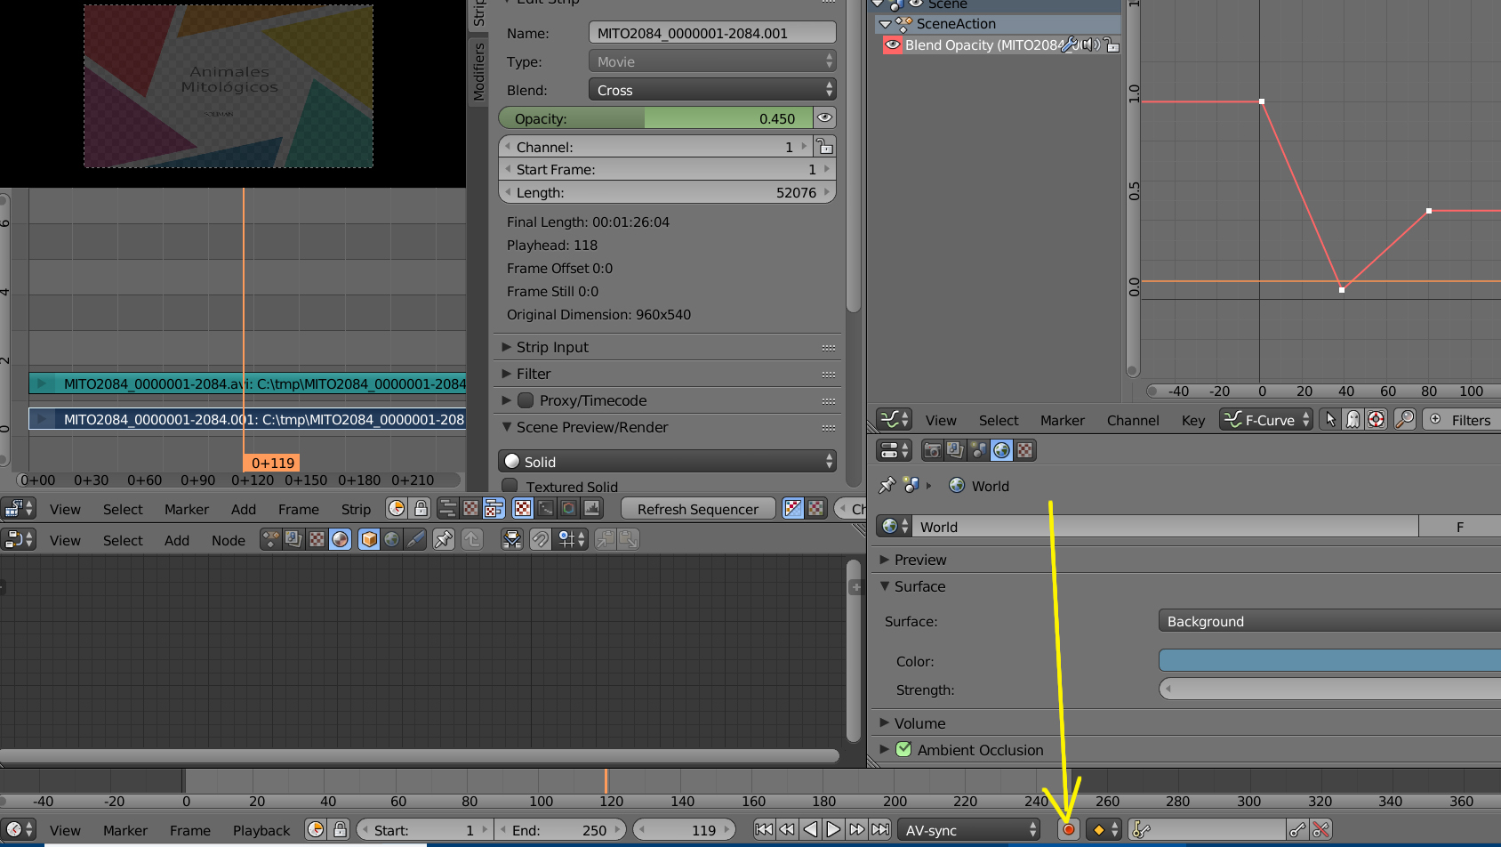
Task: Click the pin icon in node editor header
Action: coord(443,539)
